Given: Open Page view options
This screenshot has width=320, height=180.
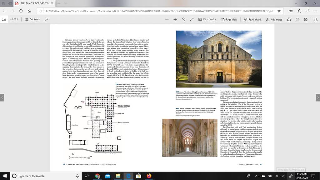Looking at the screenshot, I should [x=229, y=19].
